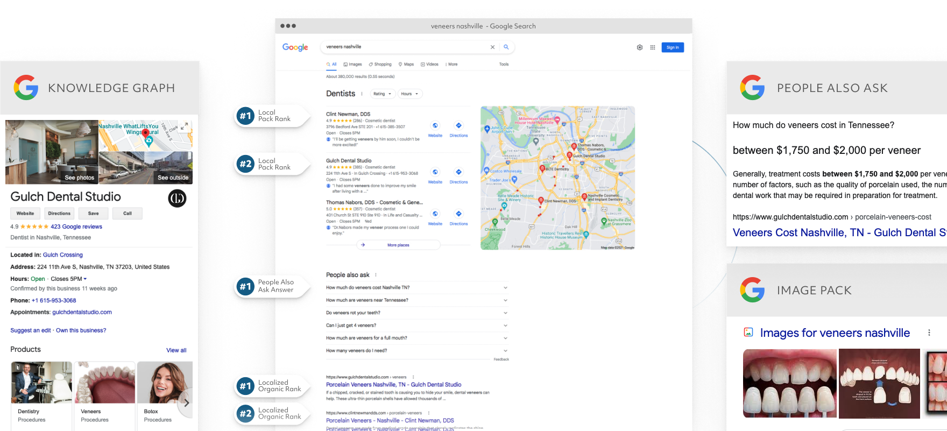Screen dimensions: 947x431
Task: Clear the search box with X icon
Action: pos(492,47)
